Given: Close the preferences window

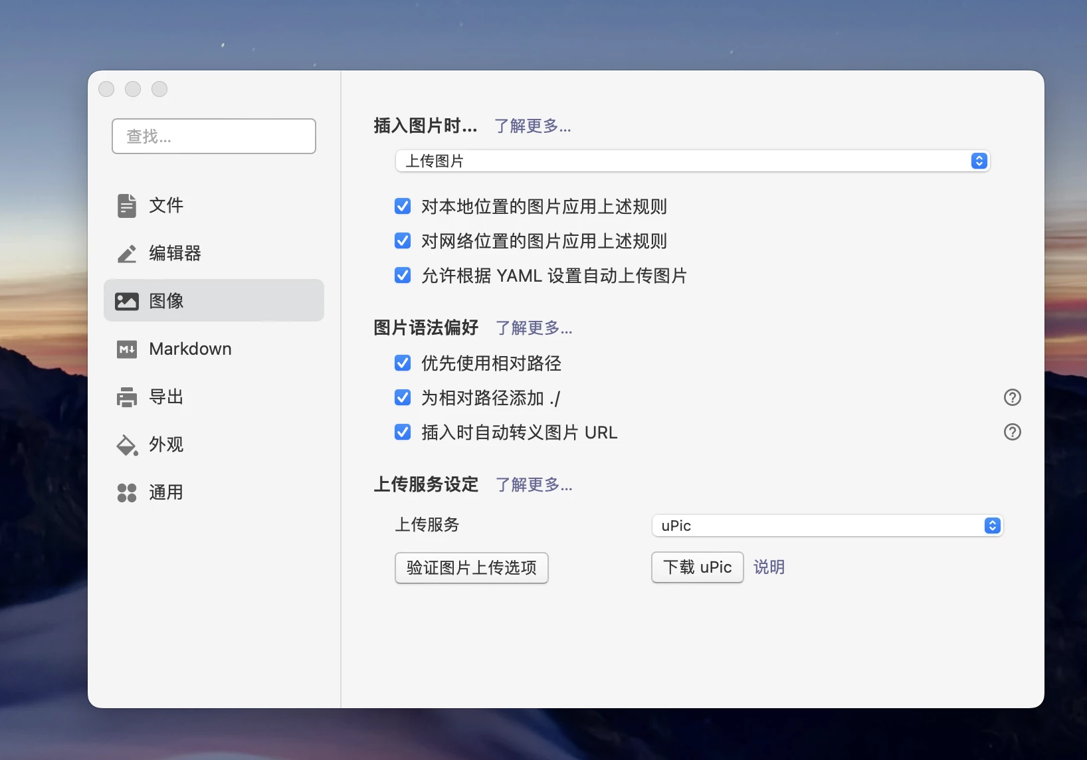Looking at the screenshot, I should point(106,89).
